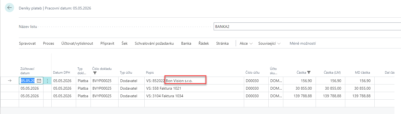Open the Stránka menu
This screenshot has width=401, height=114.
coord(222,43)
